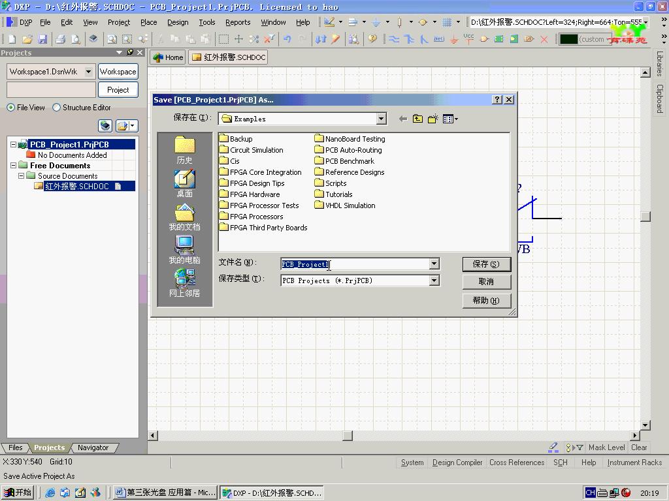This screenshot has width=669, height=501.
Task: Open the save type combo box arrow
Action: coord(434,281)
